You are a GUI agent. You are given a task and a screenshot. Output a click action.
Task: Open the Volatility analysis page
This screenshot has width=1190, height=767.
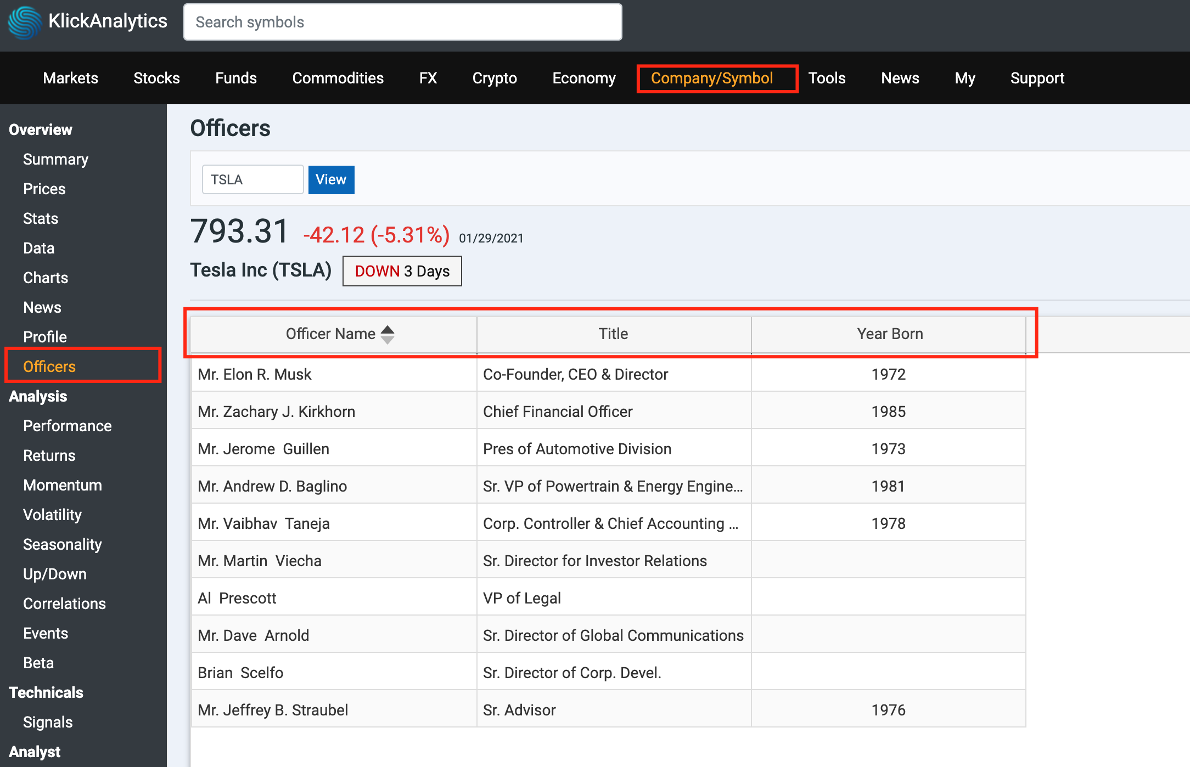[52, 515]
